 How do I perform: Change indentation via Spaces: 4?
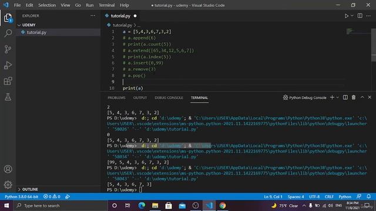(x=296, y=197)
